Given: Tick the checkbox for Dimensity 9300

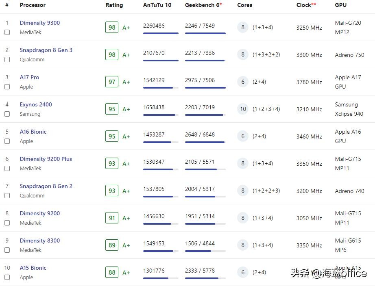Looking at the screenshot, I should tap(7, 32).
